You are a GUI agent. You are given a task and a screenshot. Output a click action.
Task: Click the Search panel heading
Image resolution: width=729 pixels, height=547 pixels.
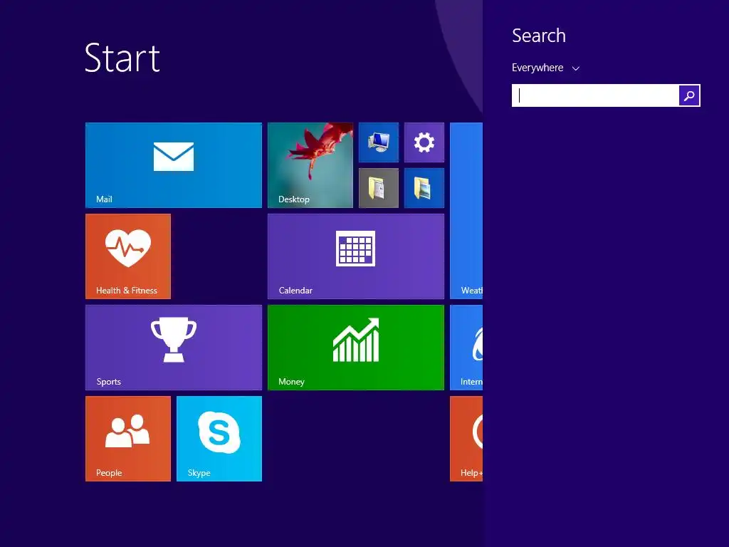tap(539, 36)
